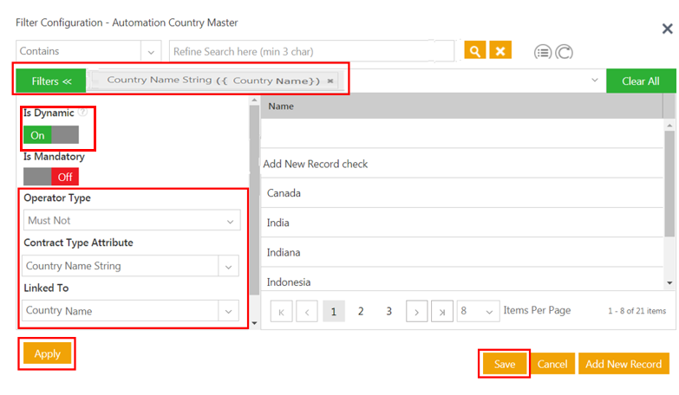The height and width of the screenshot is (395, 679).
Task: Go to the first page of results
Action: (283, 311)
